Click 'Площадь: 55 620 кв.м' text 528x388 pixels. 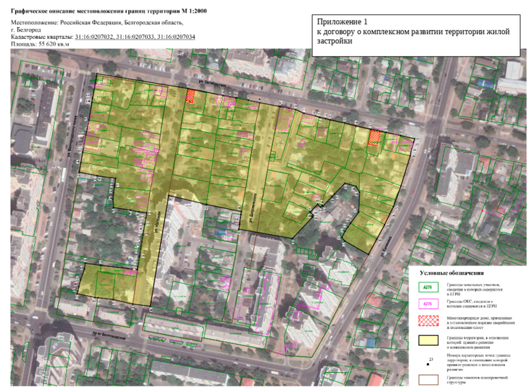click(x=40, y=43)
